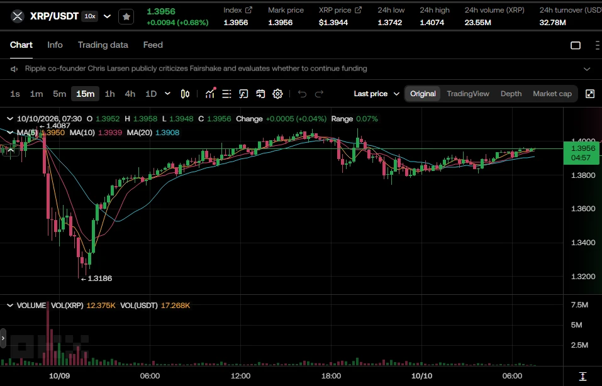Open more timeframes dropdown after 1D
602x386 pixels.
(167, 94)
